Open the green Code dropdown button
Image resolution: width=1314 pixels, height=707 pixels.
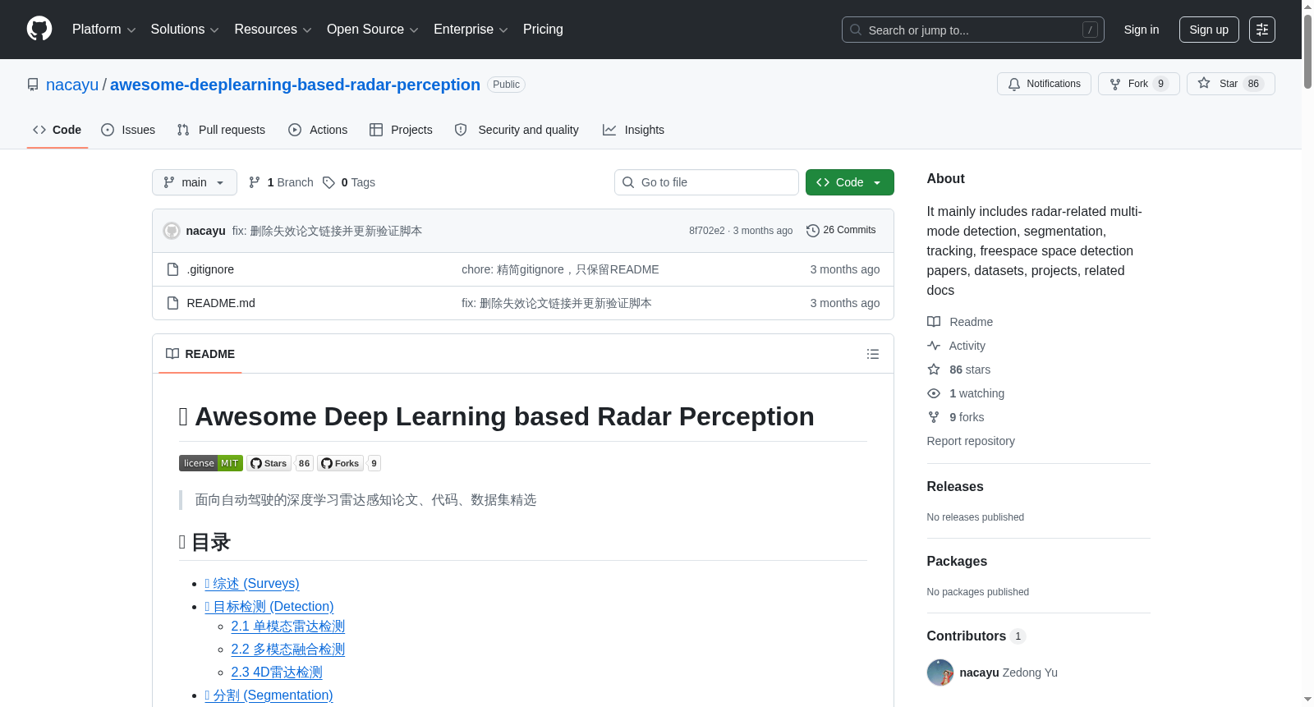[850, 182]
